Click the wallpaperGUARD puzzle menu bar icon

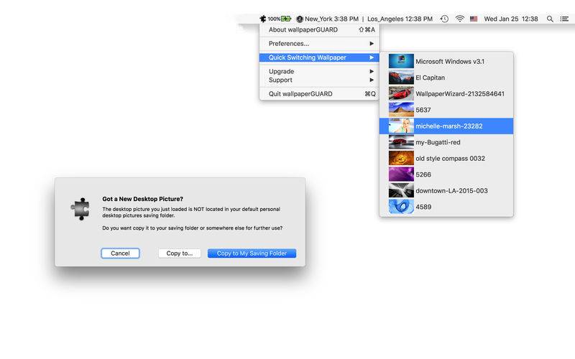point(262,19)
